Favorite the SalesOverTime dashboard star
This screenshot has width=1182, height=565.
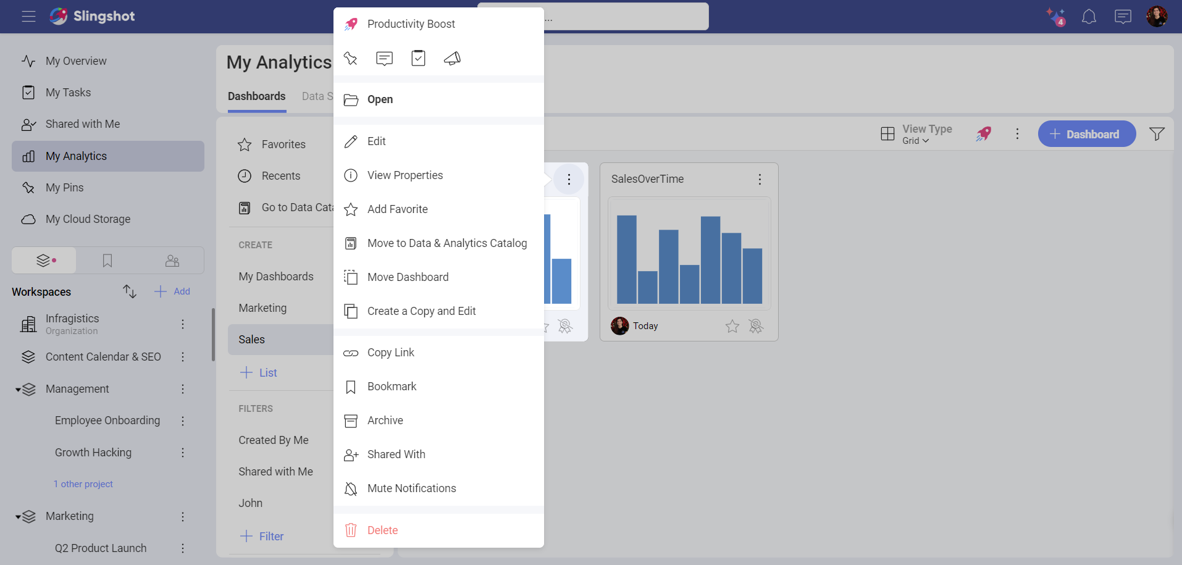tap(732, 326)
